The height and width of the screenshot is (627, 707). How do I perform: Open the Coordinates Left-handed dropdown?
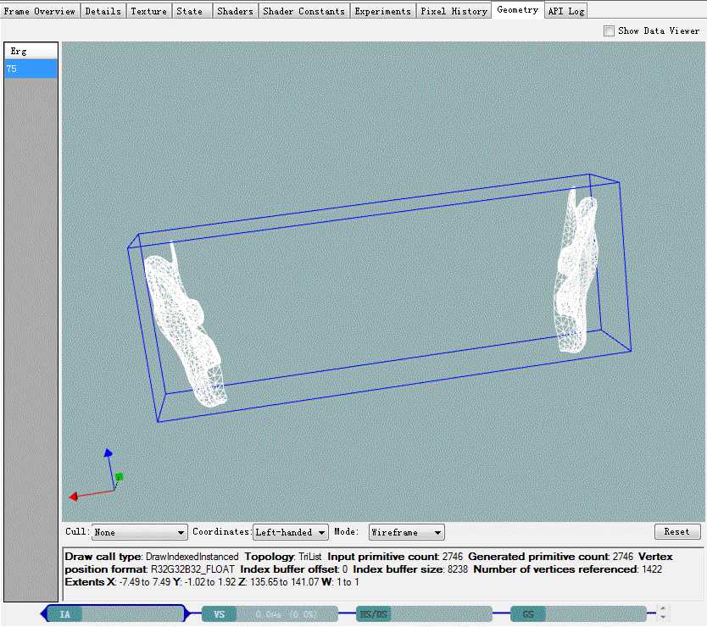tap(291, 532)
